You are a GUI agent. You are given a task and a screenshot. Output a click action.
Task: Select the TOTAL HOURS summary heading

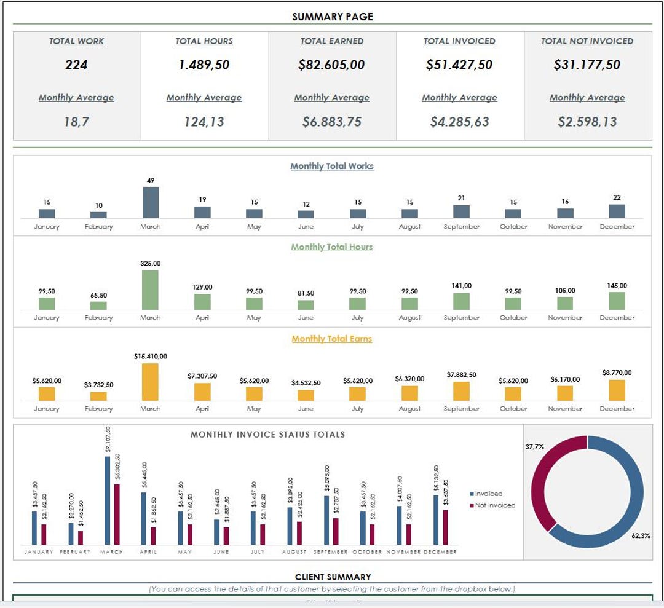click(204, 41)
